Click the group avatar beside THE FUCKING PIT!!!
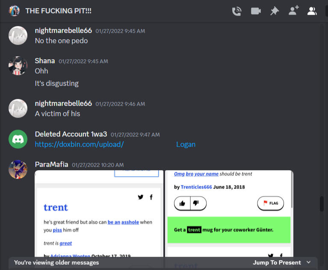 click(x=14, y=11)
